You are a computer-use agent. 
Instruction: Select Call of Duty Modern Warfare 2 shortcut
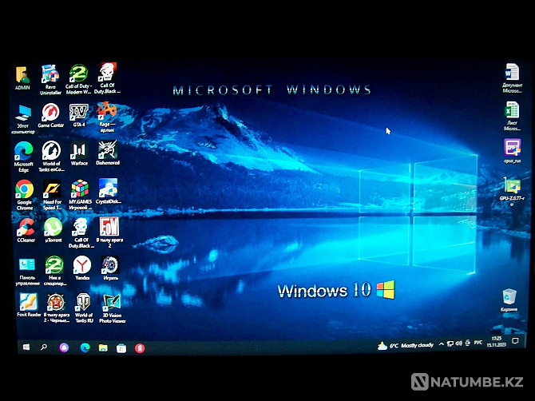click(x=78, y=80)
